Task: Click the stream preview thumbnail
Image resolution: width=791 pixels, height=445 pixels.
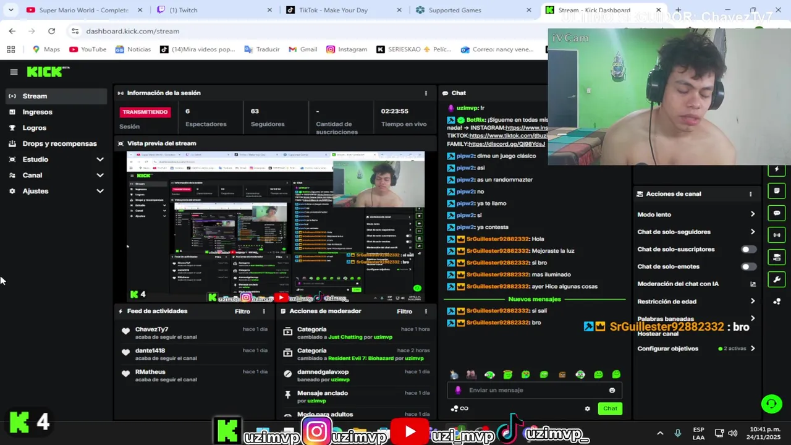Action: click(x=276, y=227)
